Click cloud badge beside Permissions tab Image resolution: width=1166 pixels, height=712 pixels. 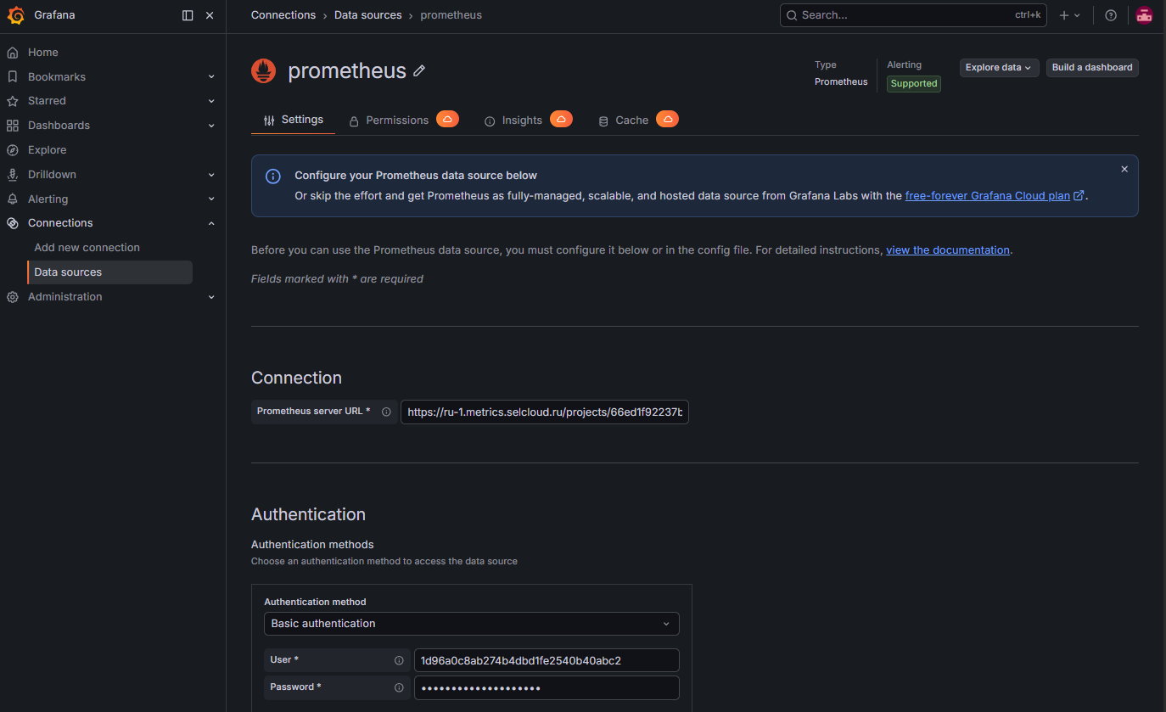[447, 119]
